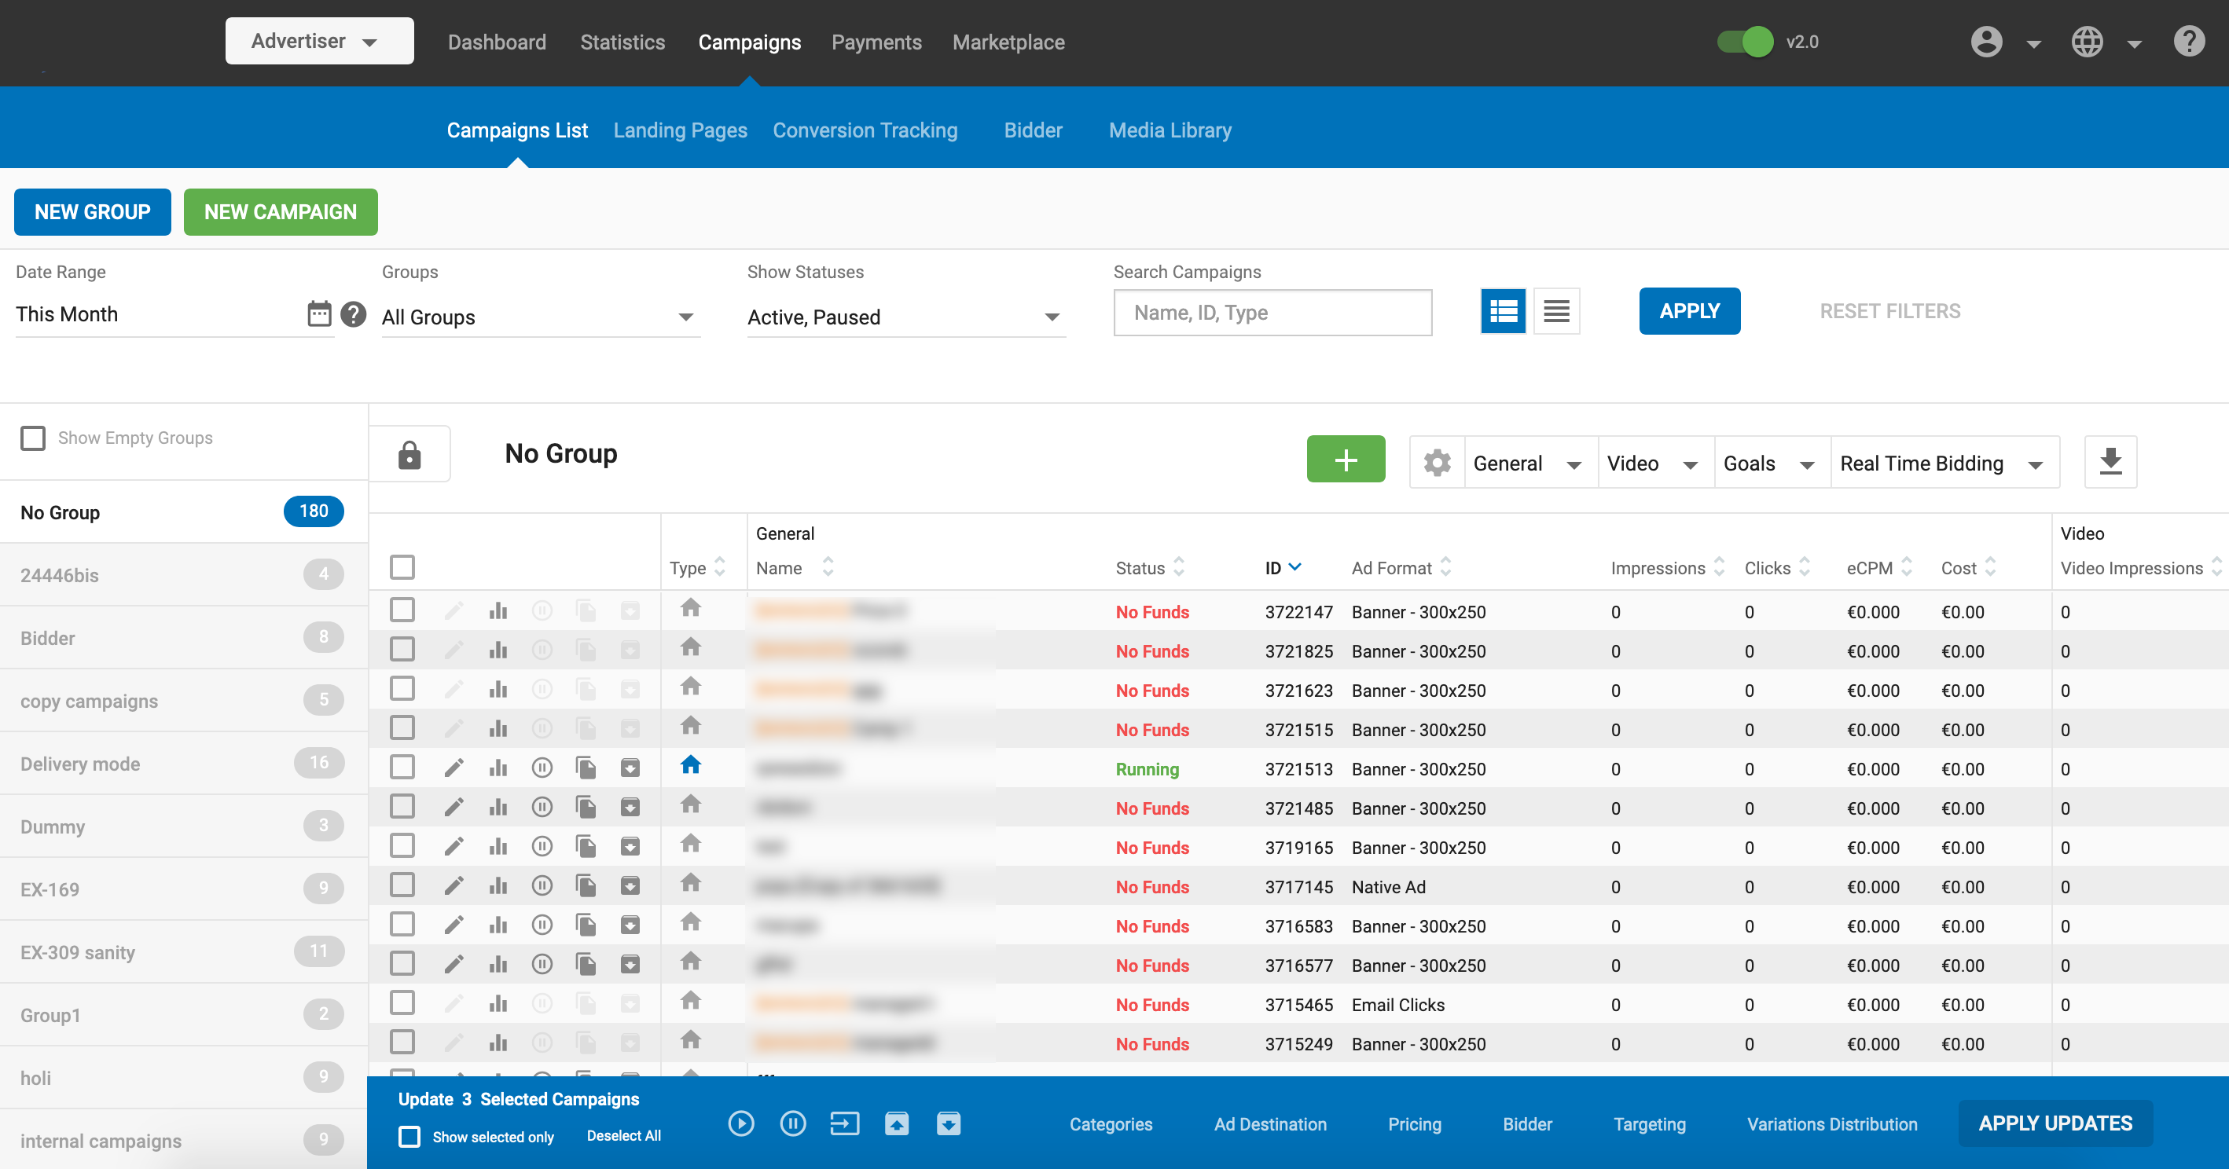Click the calendar icon in Date Range
Screen dimensions: 2229x1169
coord(319,313)
